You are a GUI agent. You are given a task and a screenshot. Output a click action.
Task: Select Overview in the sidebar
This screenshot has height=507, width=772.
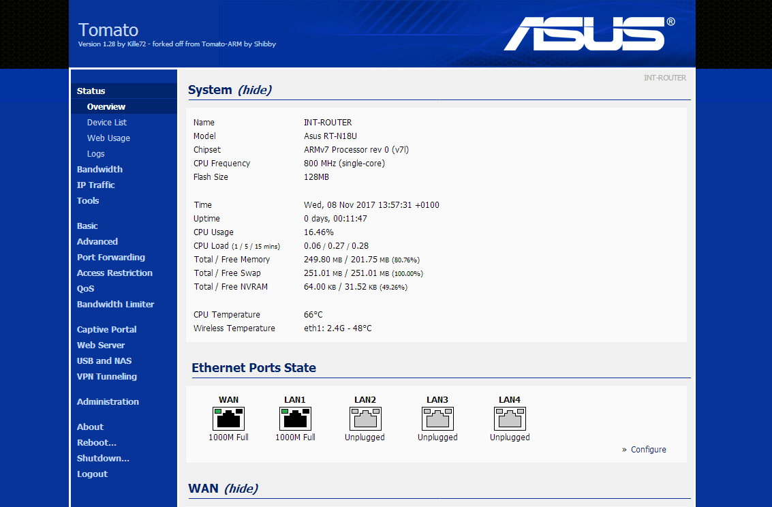(x=106, y=107)
